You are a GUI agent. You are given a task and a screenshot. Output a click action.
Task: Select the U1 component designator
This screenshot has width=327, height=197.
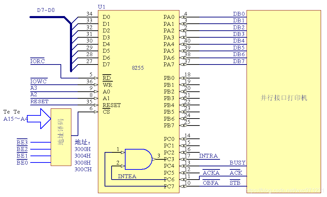pyautogui.click(x=101, y=7)
